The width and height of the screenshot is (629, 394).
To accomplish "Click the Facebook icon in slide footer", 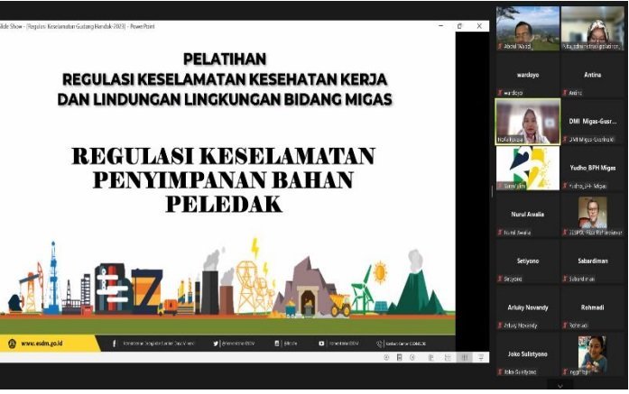I will point(114,344).
